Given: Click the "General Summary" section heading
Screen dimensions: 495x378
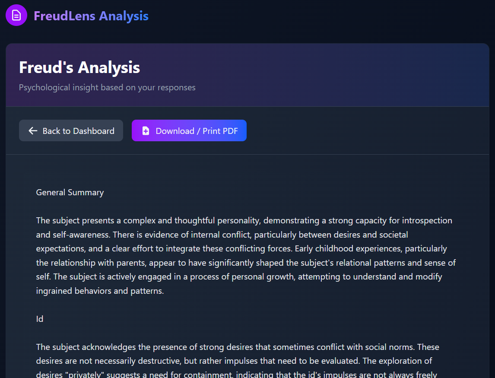Looking at the screenshot, I should (70, 193).
